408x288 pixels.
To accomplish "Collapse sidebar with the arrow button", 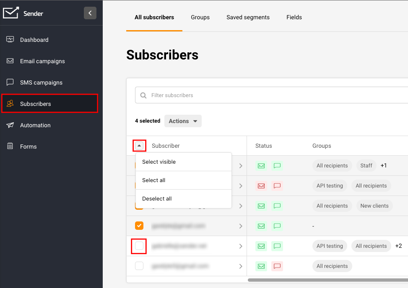I will coord(90,13).
